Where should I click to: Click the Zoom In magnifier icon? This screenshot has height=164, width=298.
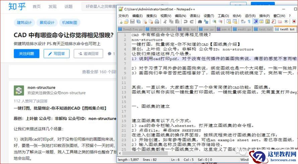pyautogui.click(x=214, y=22)
